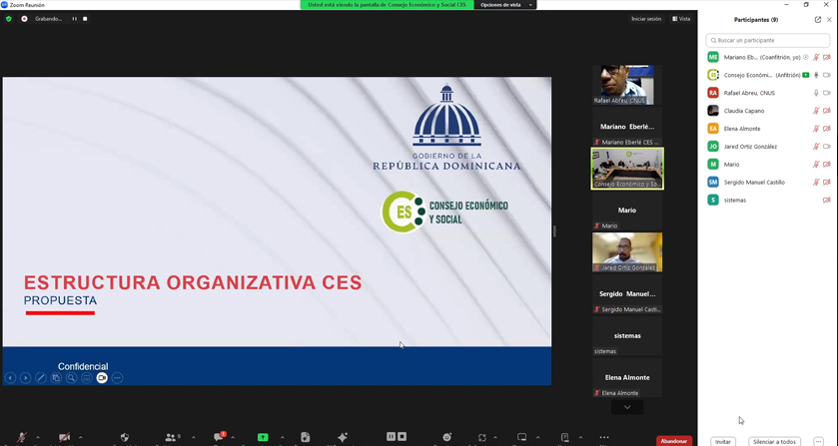This screenshot has width=838, height=446.
Task: Advance to next slide in presentation controls
Action: 25,377
